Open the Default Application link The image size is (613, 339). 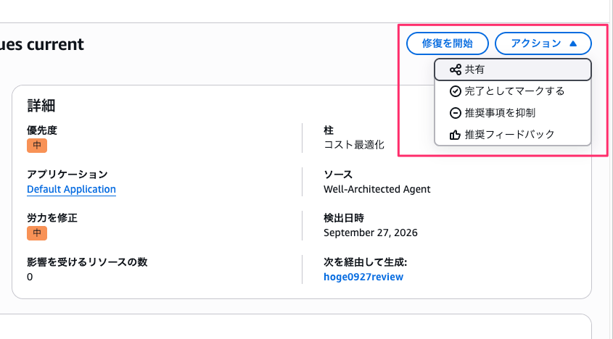coord(71,189)
